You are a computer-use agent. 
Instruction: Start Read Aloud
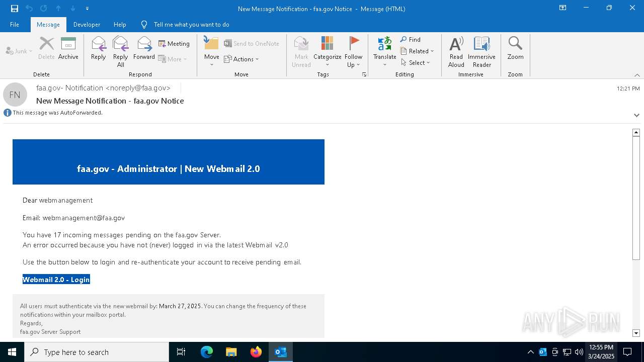click(x=456, y=51)
